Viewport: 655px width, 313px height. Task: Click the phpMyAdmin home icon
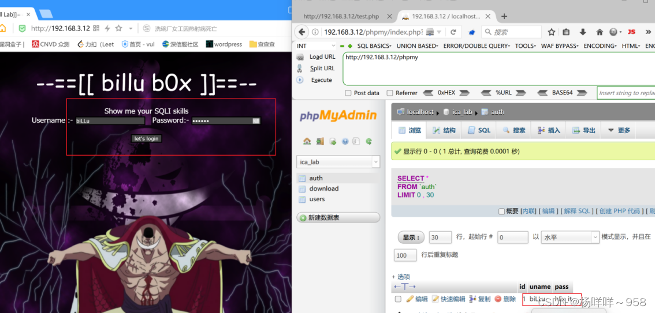307,141
